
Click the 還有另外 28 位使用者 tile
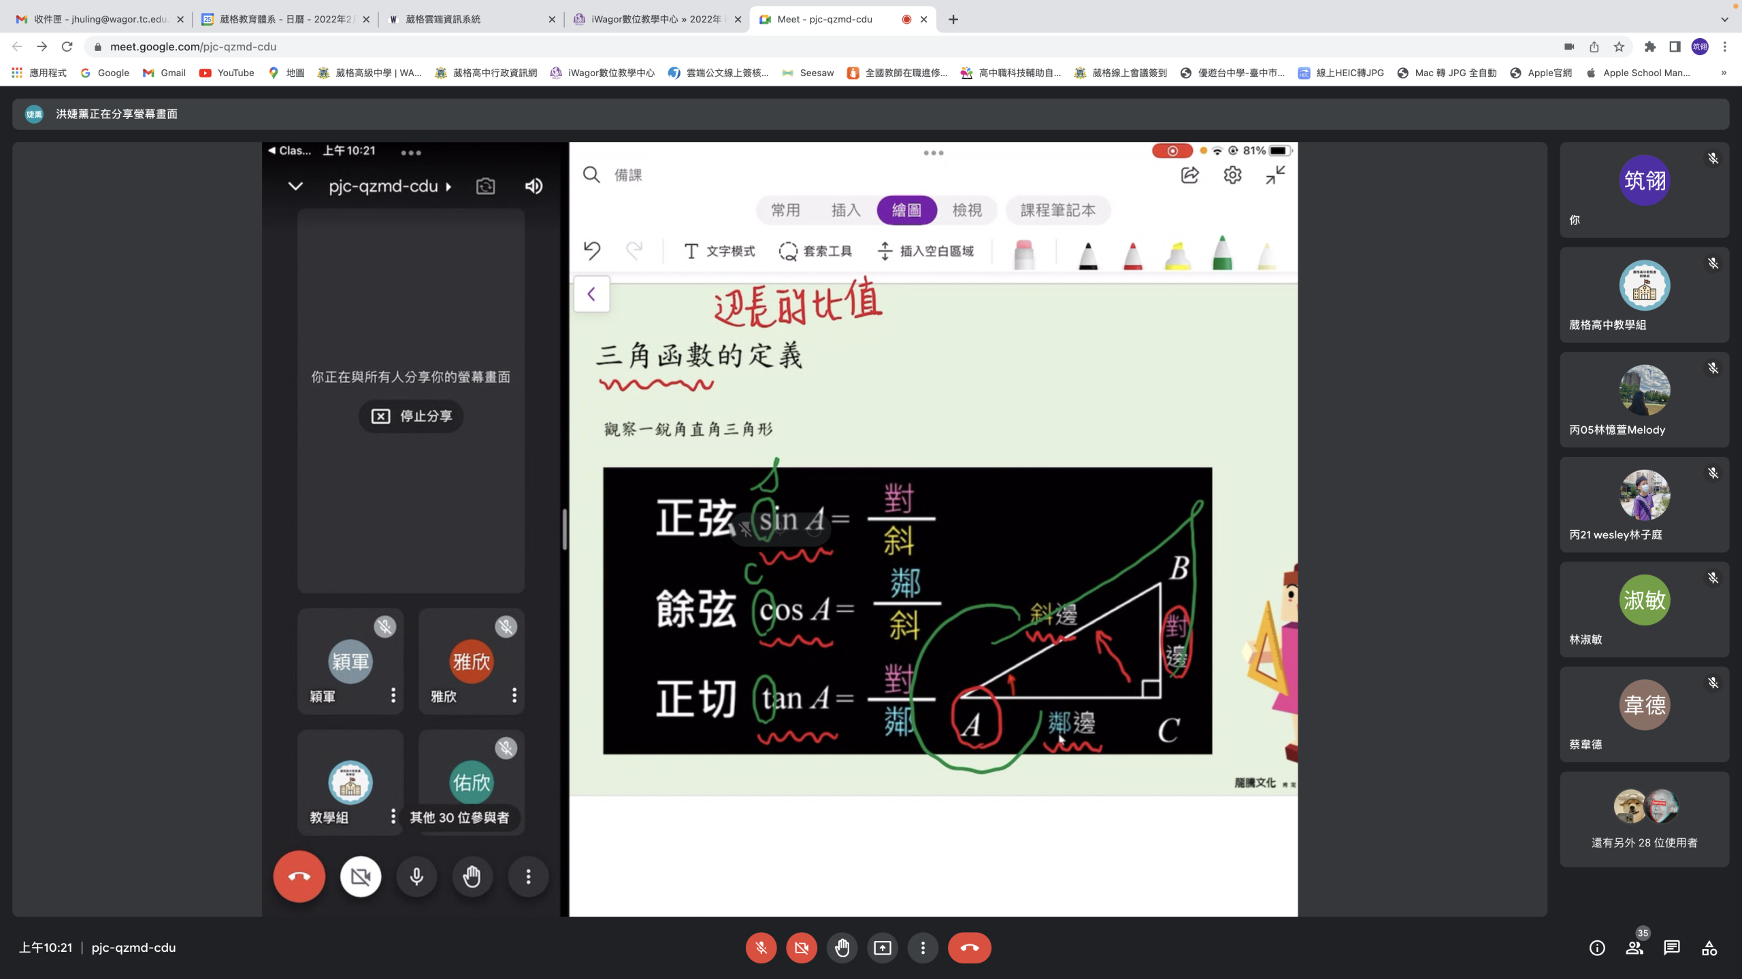[1644, 819]
